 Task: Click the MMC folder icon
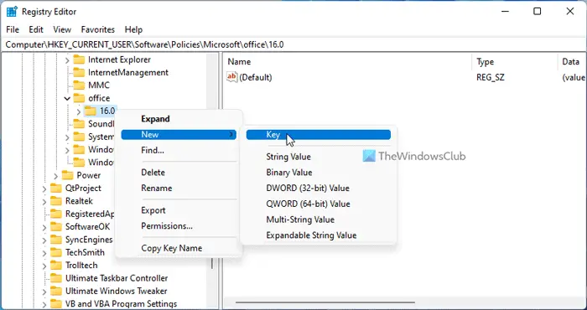[x=79, y=85]
